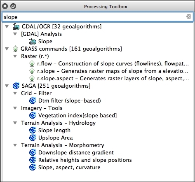195x182 pixels.
Task: Click the SAGA icon beside Vegetation index
Action: coord(33,115)
